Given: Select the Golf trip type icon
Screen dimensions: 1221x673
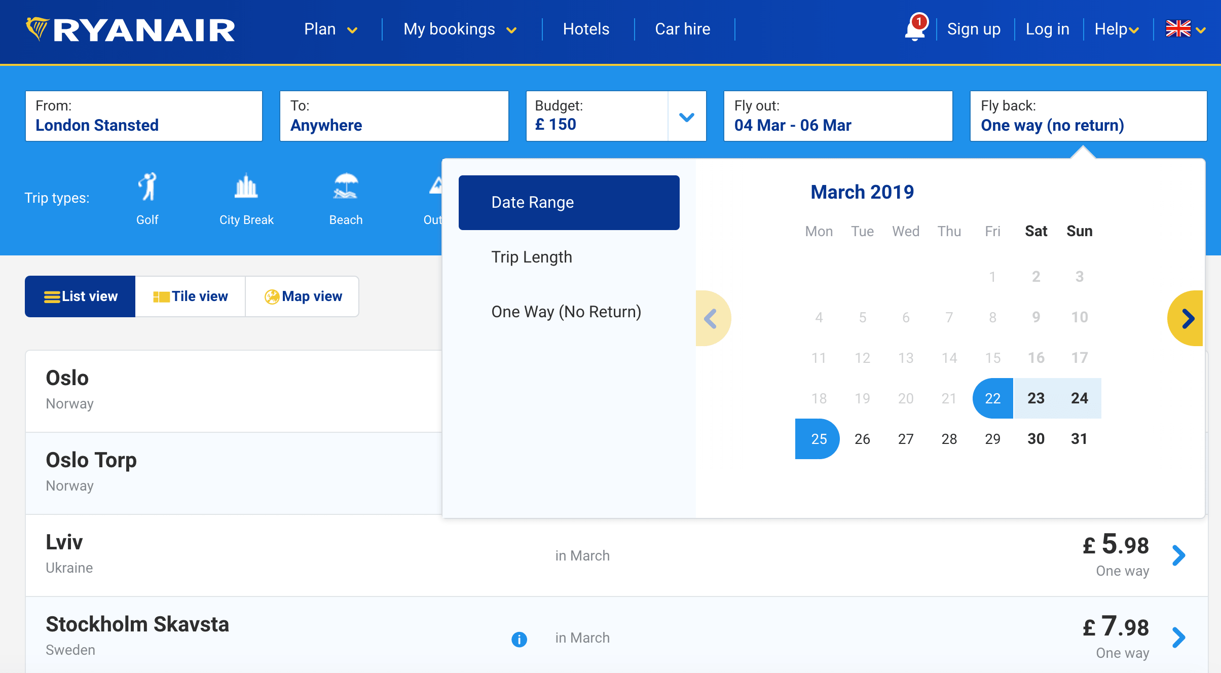Looking at the screenshot, I should tap(147, 187).
